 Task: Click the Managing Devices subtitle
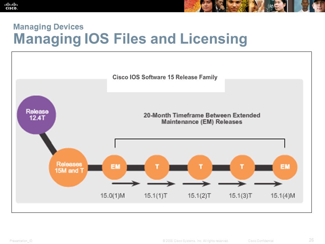[48, 27]
